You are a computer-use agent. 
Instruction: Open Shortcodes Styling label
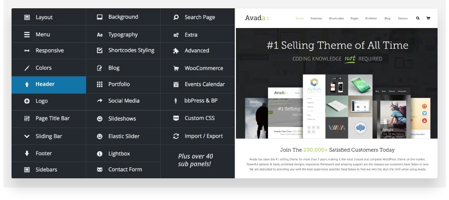click(x=131, y=50)
